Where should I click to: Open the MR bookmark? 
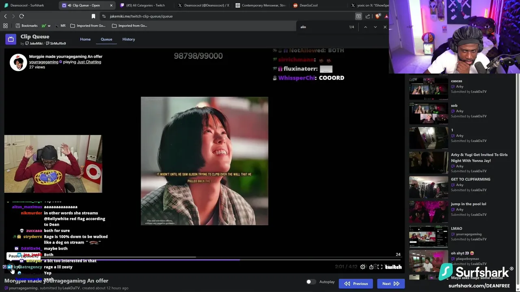coord(60,26)
